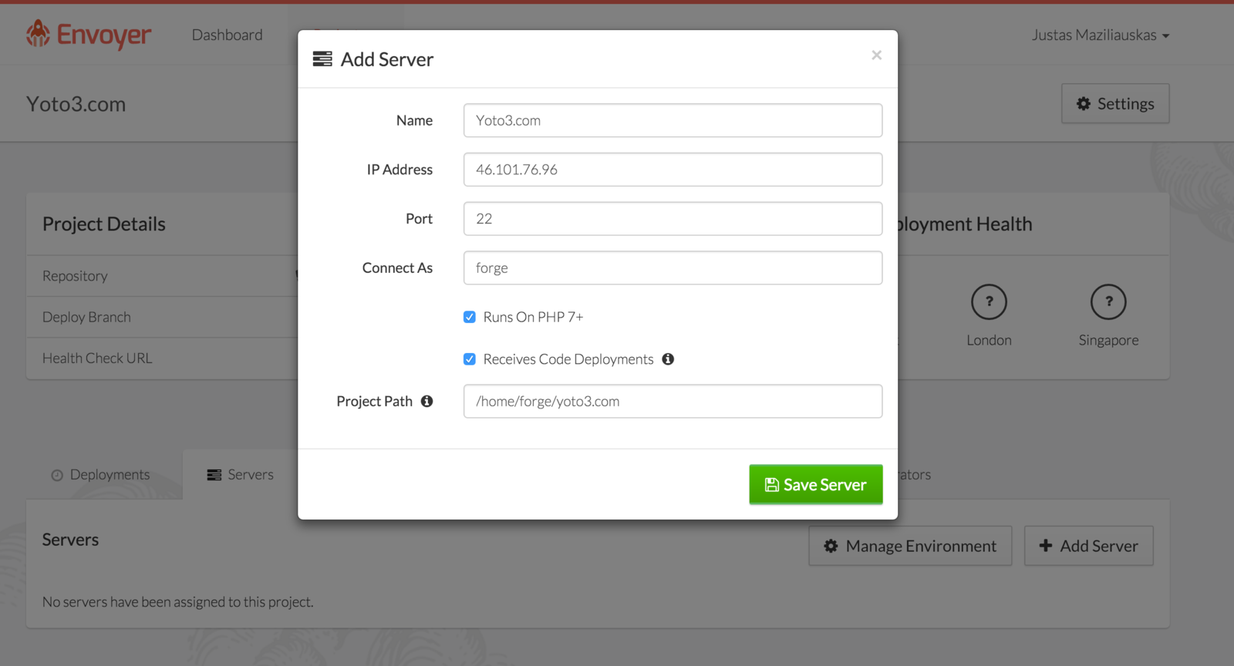
Task: Click the Deploy Branch row
Action: tap(162, 317)
